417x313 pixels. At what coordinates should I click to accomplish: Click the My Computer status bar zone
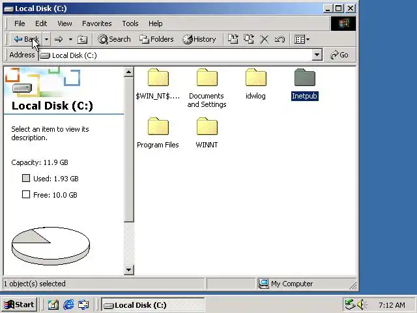pyautogui.click(x=306, y=284)
